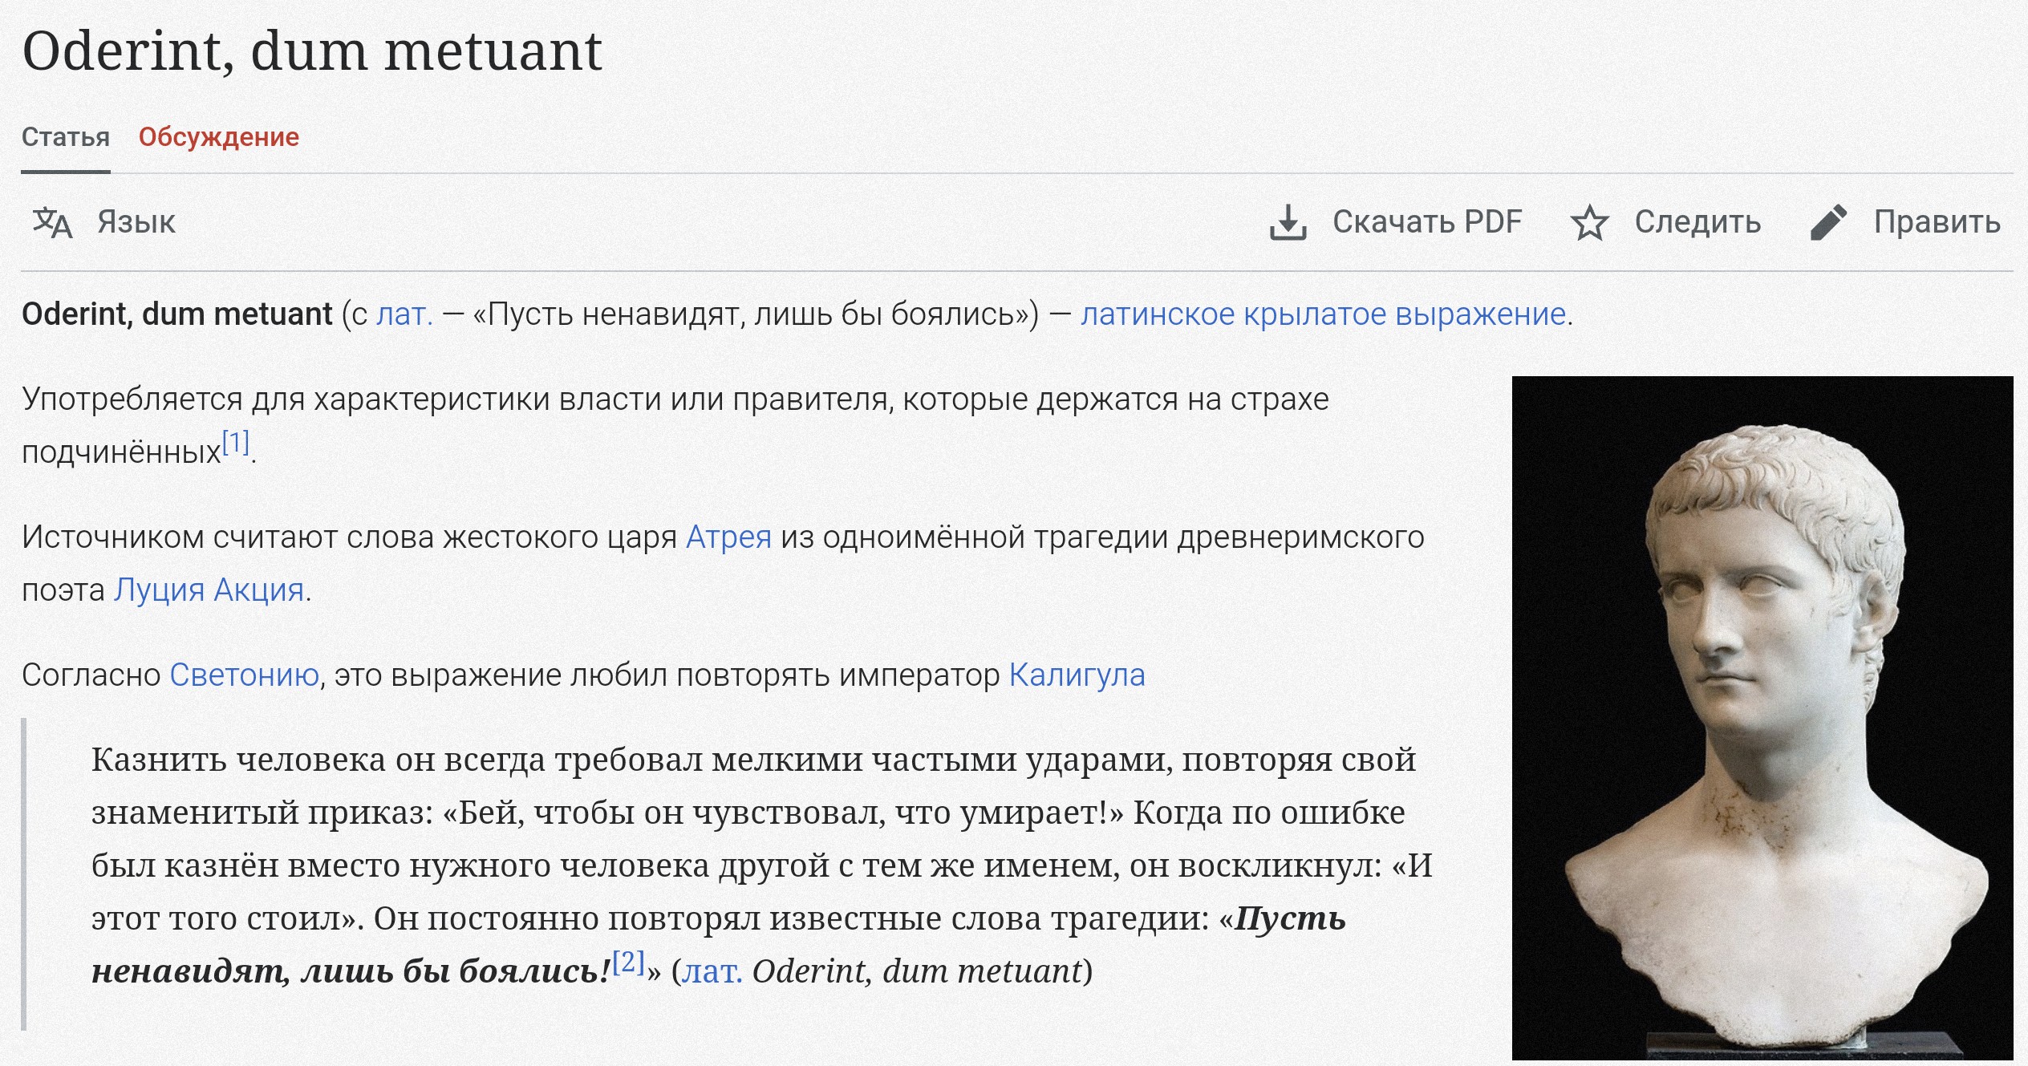
Task: Open the Калигула link
Action: [x=1077, y=675]
